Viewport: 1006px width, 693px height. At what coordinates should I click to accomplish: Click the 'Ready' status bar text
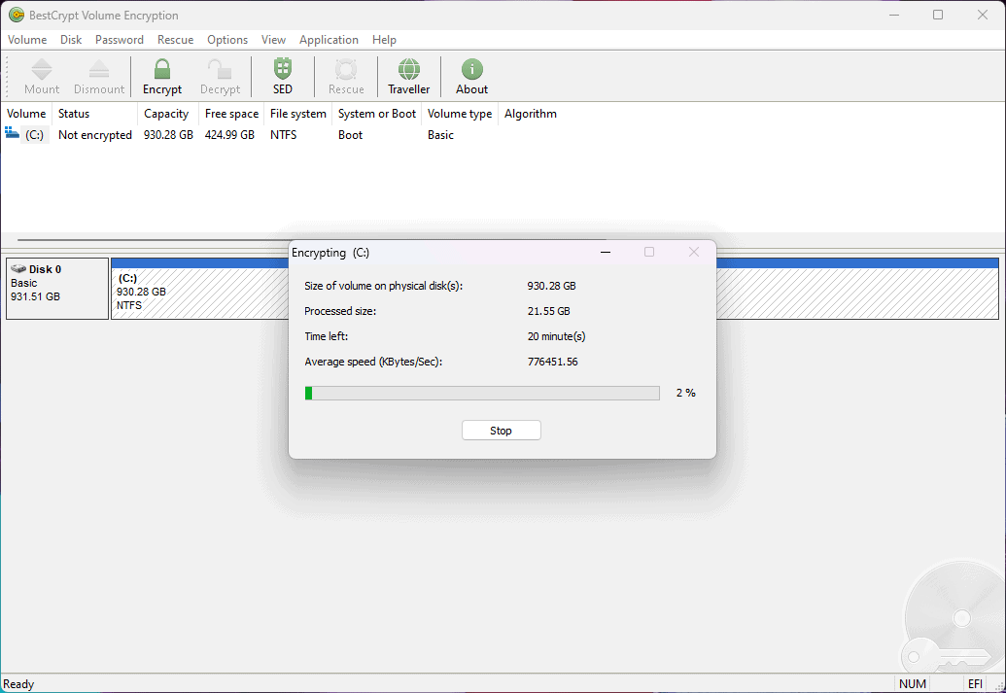(18, 684)
